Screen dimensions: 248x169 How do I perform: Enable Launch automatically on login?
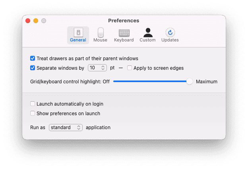33,104
